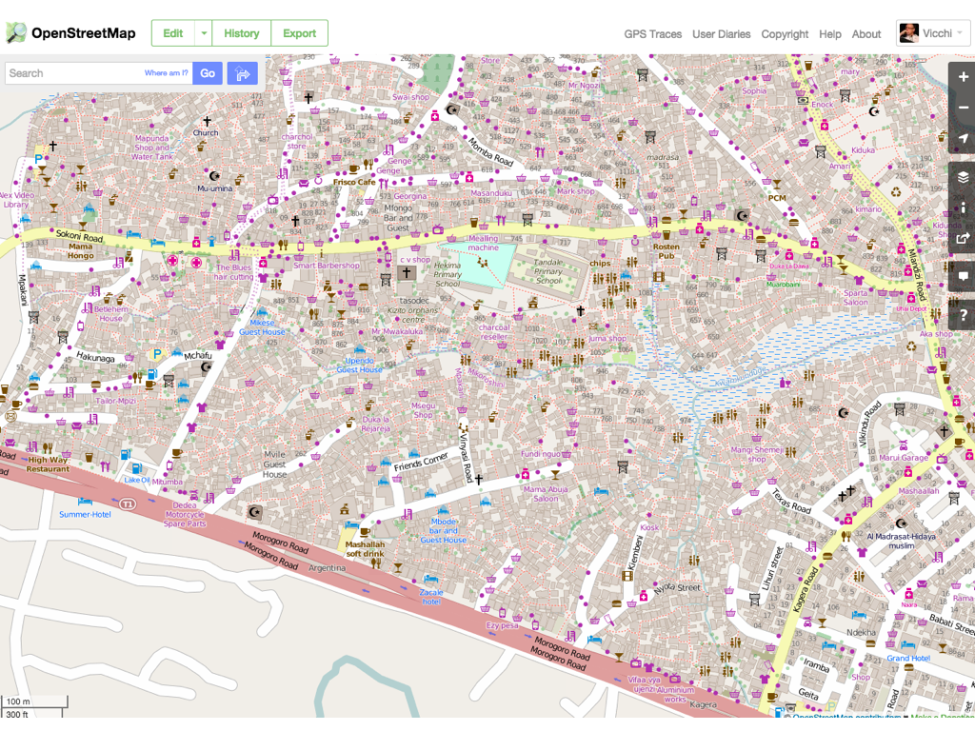Viewport: 975px width, 731px height.
Task: Click the Edit button
Action: 173,33
